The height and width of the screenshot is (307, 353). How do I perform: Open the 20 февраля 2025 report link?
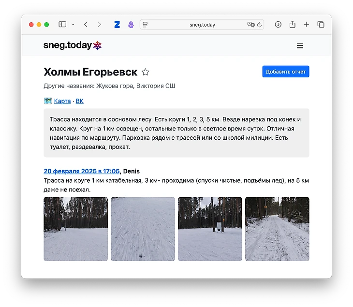[x=81, y=171]
